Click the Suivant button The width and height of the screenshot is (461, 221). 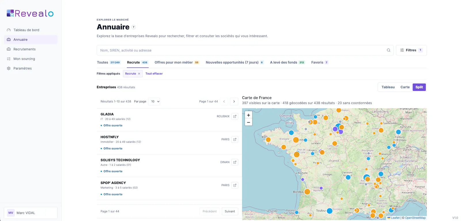230,211
